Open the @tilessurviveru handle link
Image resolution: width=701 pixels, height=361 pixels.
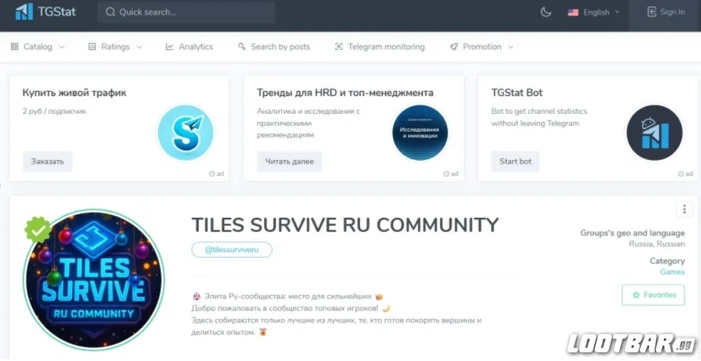tap(231, 250)
